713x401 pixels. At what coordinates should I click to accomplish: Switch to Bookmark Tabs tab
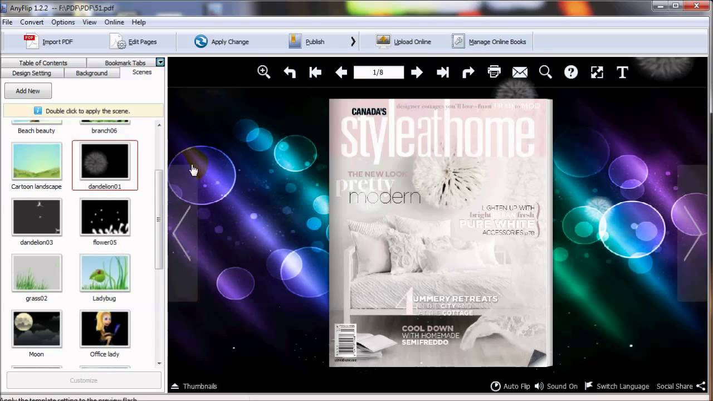point(125,63)
